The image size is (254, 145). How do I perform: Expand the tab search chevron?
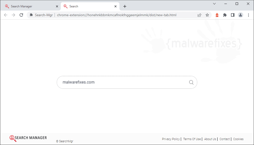click(214, 4)
